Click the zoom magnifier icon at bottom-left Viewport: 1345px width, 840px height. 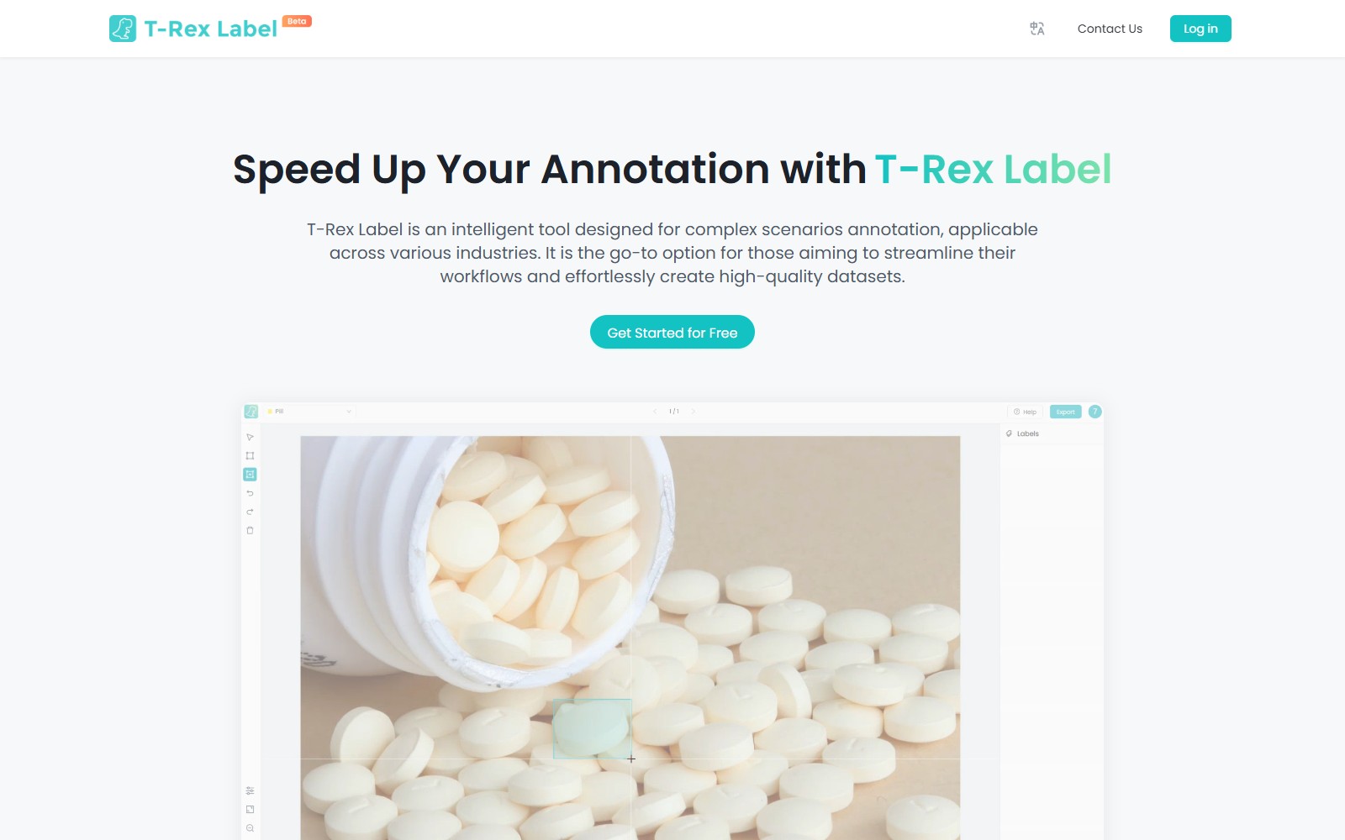[250, 828]
